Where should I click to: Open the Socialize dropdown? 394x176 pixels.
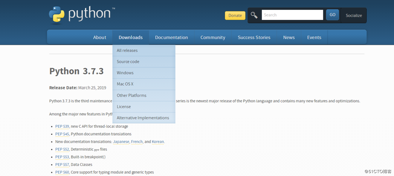(354, 15)
